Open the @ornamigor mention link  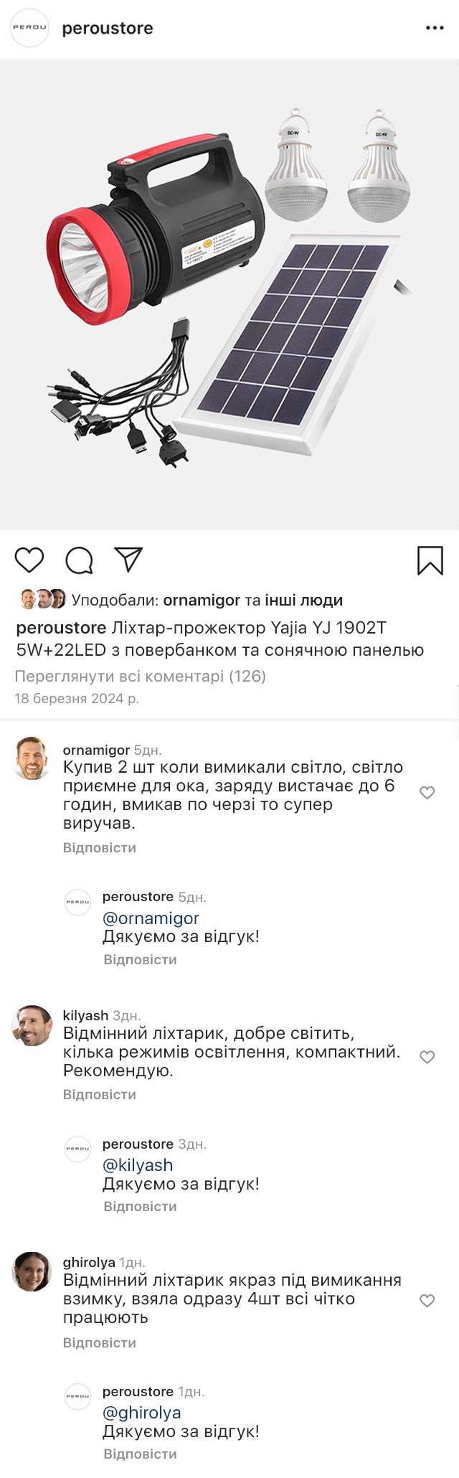(151, 918)
